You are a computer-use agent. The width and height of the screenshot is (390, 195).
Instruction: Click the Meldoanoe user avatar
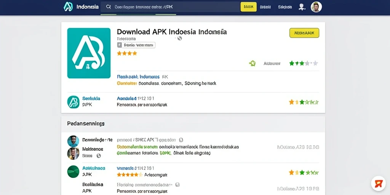pyautogui.click(x=74, y=153)
